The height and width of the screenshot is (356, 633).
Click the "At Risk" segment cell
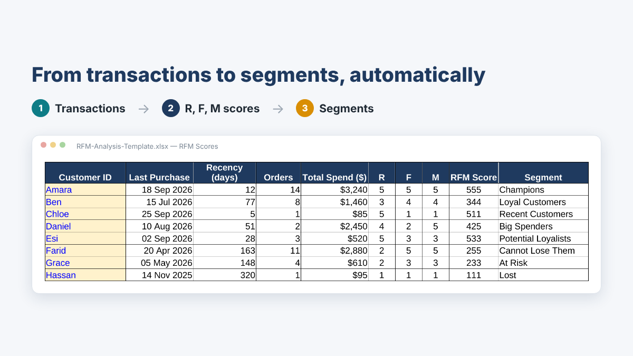pos(543,263)
